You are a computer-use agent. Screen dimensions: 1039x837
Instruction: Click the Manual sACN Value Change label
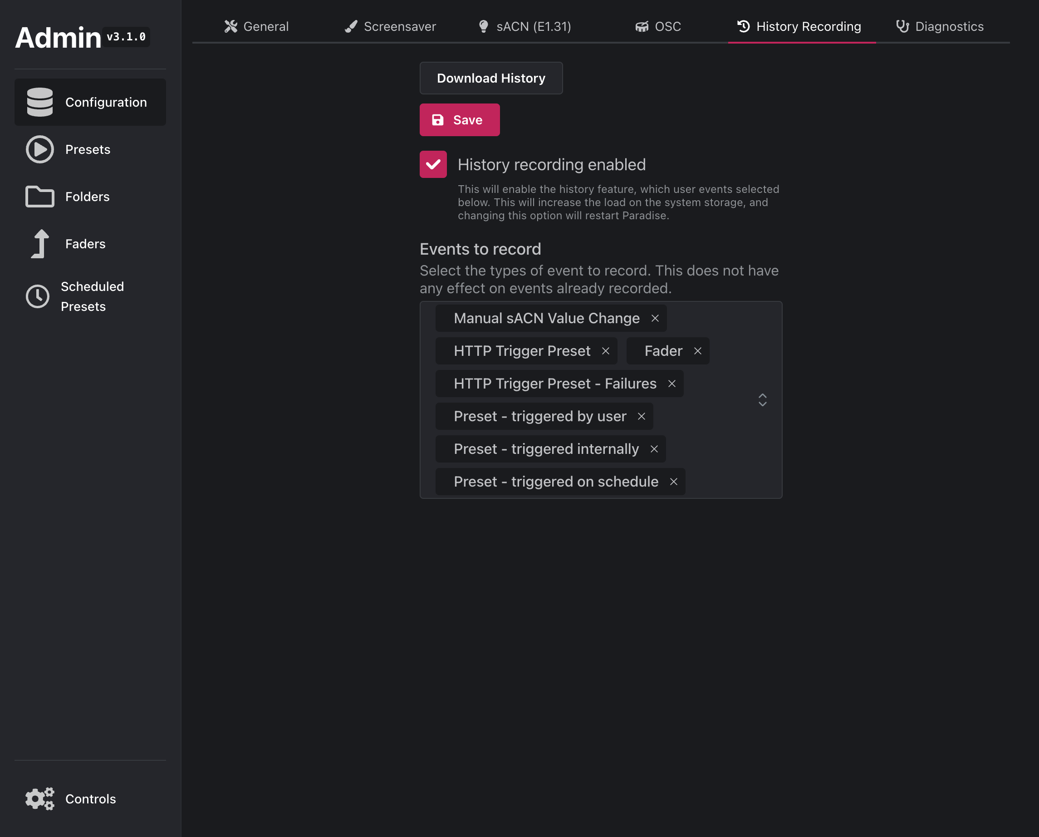point(546,318)
